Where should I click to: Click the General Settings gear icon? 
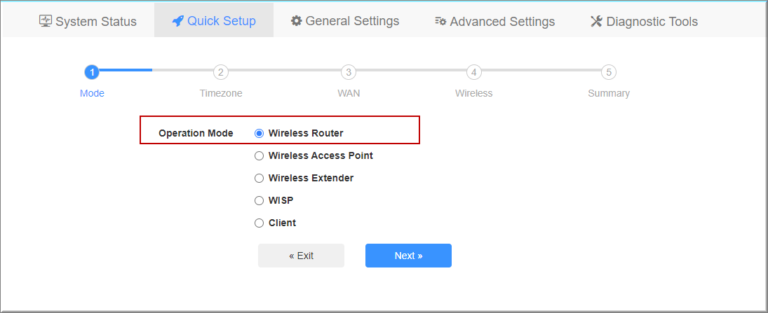[x=296, y=21]
